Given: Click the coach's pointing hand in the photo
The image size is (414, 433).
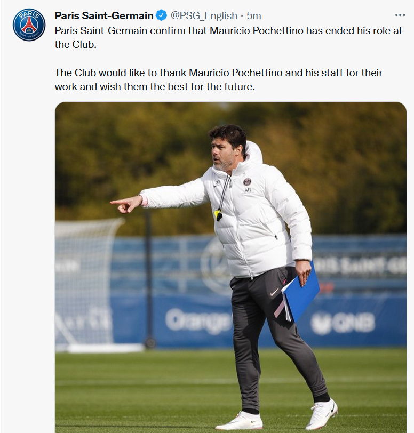Looking at the screenshot, I should pyautogui.click(x=126, y=204).
